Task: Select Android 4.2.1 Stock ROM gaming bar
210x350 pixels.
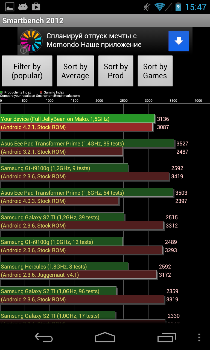Action: click(76, 127)
